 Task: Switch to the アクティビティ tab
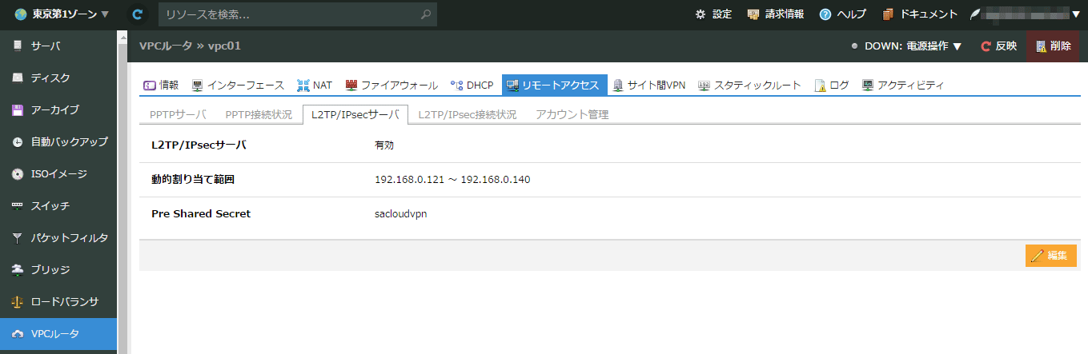click(903, 85)
